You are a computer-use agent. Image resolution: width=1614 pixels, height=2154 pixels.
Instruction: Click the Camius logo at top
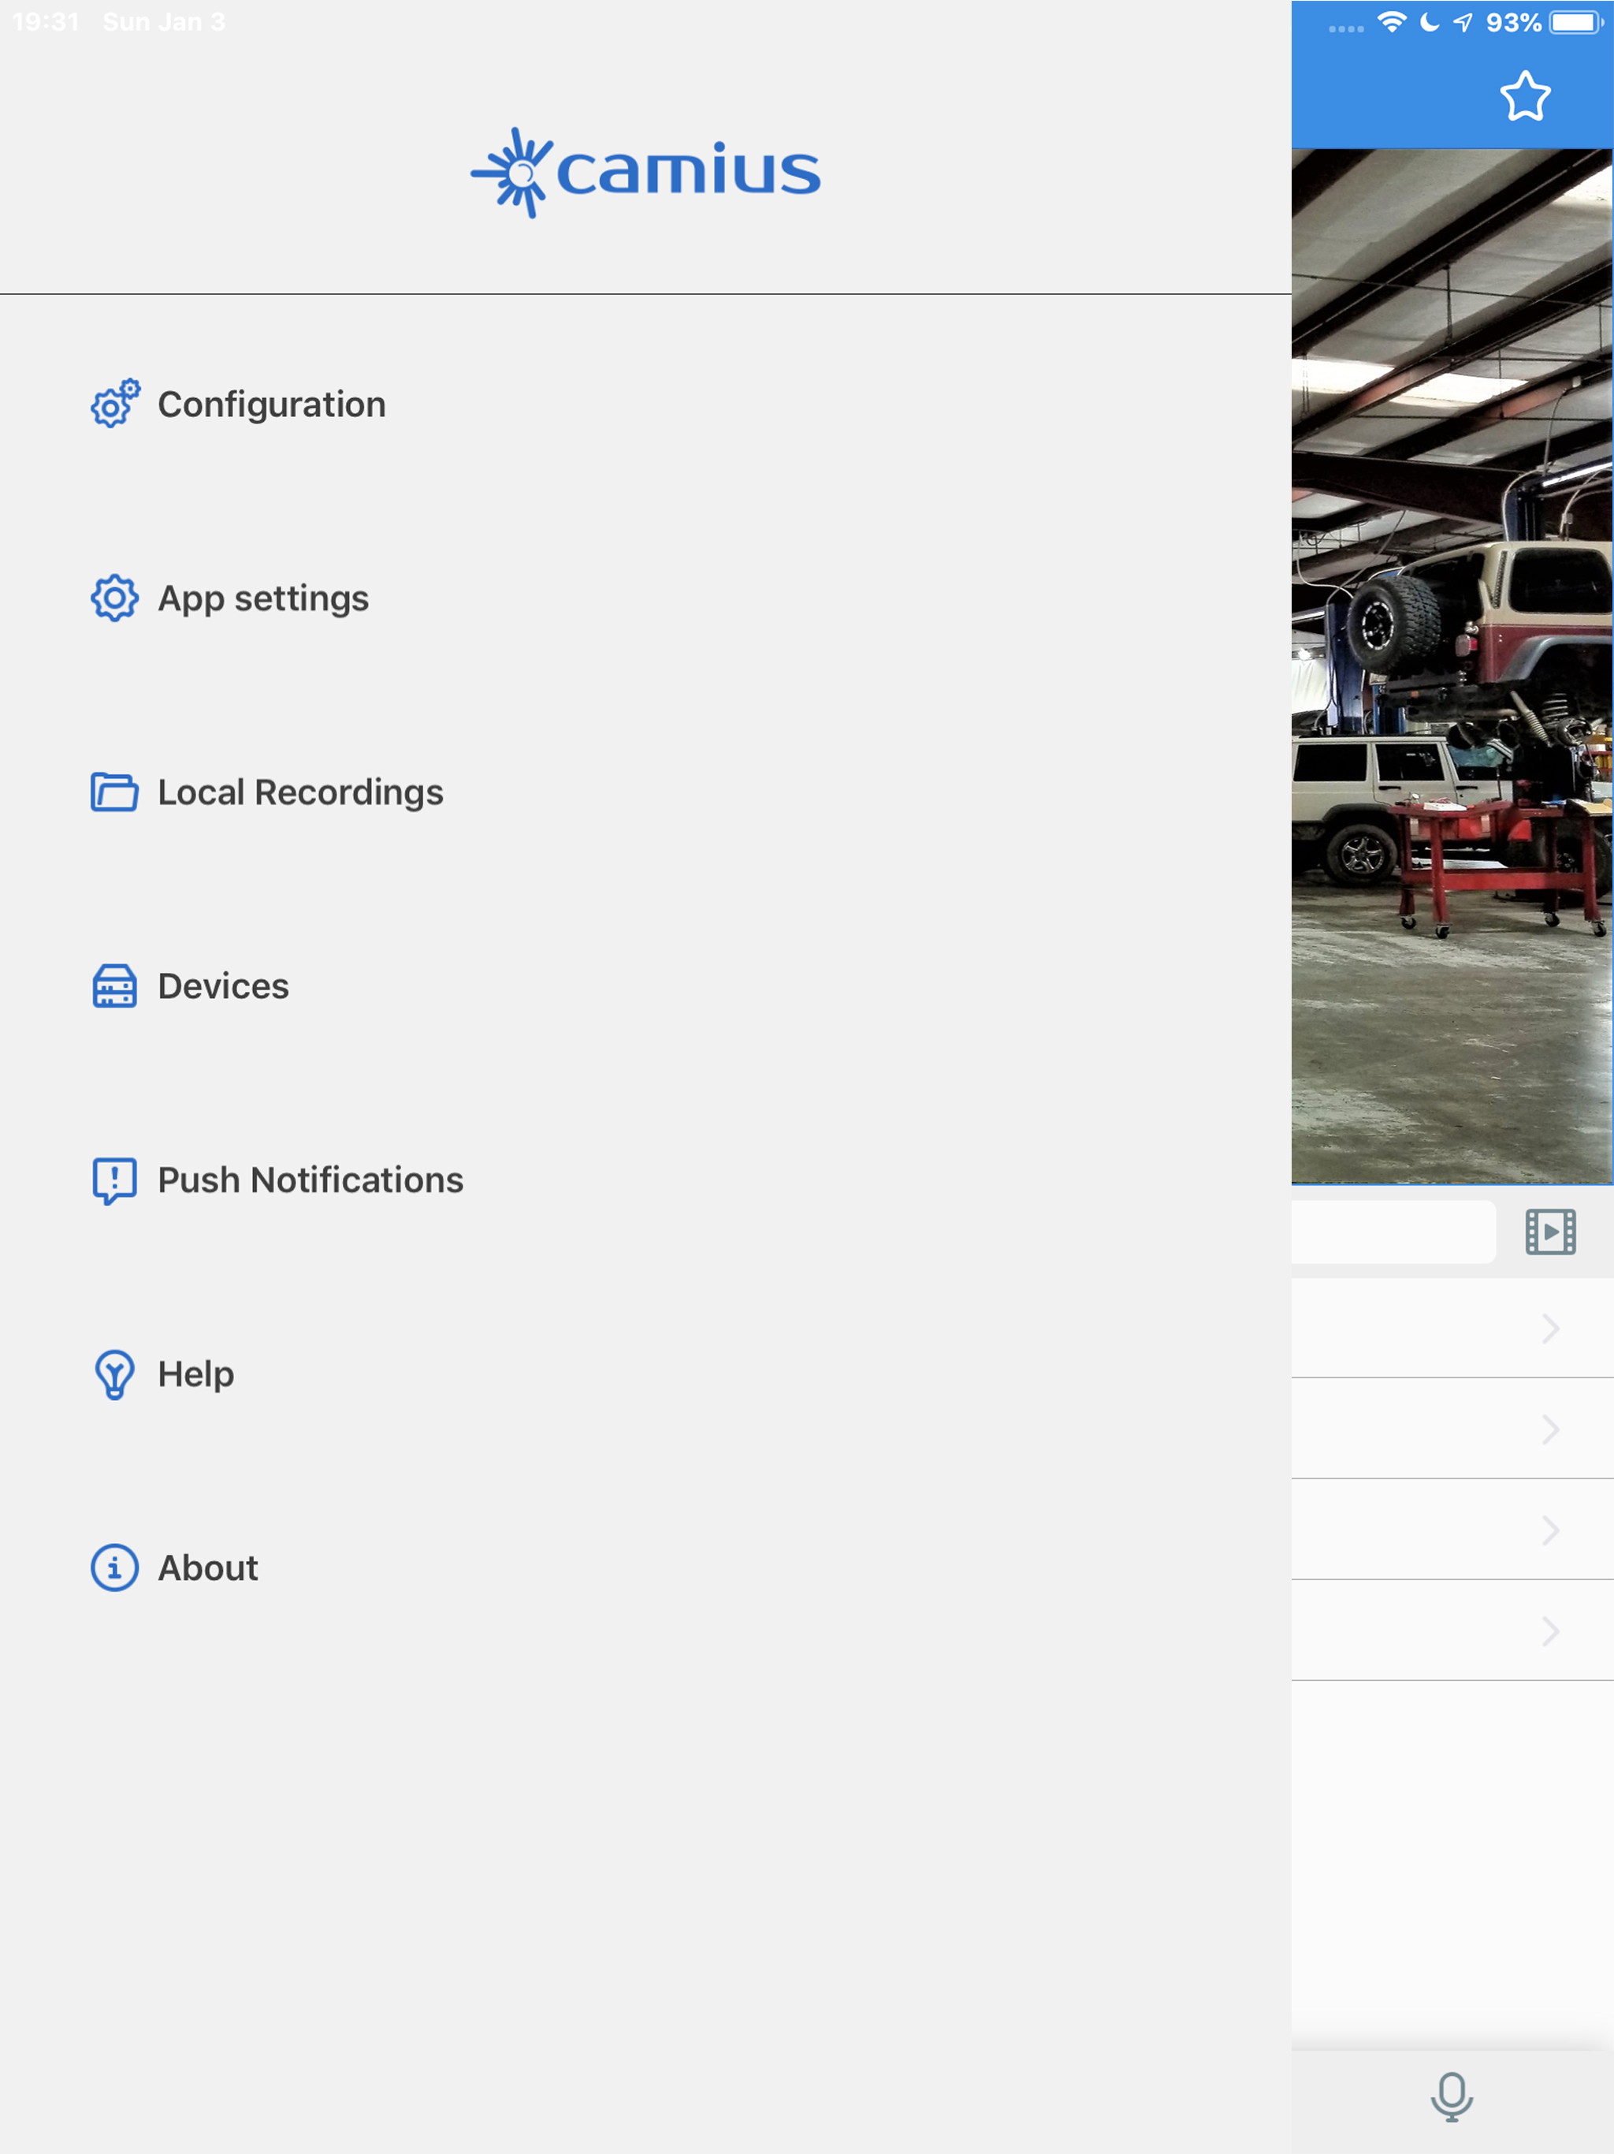[645, 173]
